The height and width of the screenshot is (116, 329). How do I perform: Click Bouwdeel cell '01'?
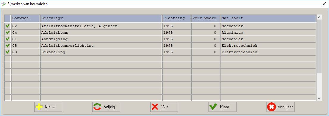(25, 39)
